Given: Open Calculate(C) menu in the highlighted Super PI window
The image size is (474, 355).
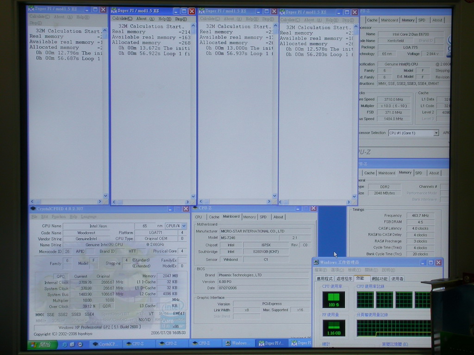Looking at the screenshot, I should point(122,18).
